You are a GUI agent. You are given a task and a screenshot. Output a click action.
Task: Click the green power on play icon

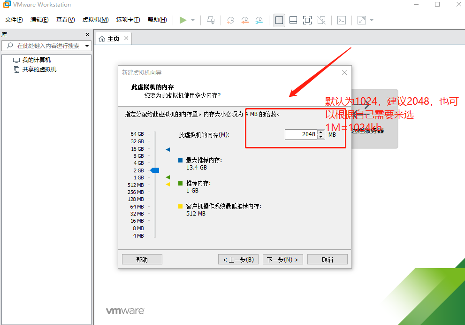183,20
